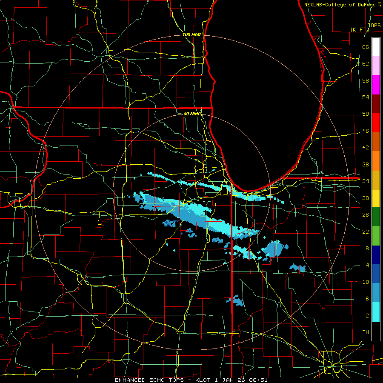Click the cyan 2 kft legend swatch
This screenshot has height=383, width=383.
click(376, 312)
